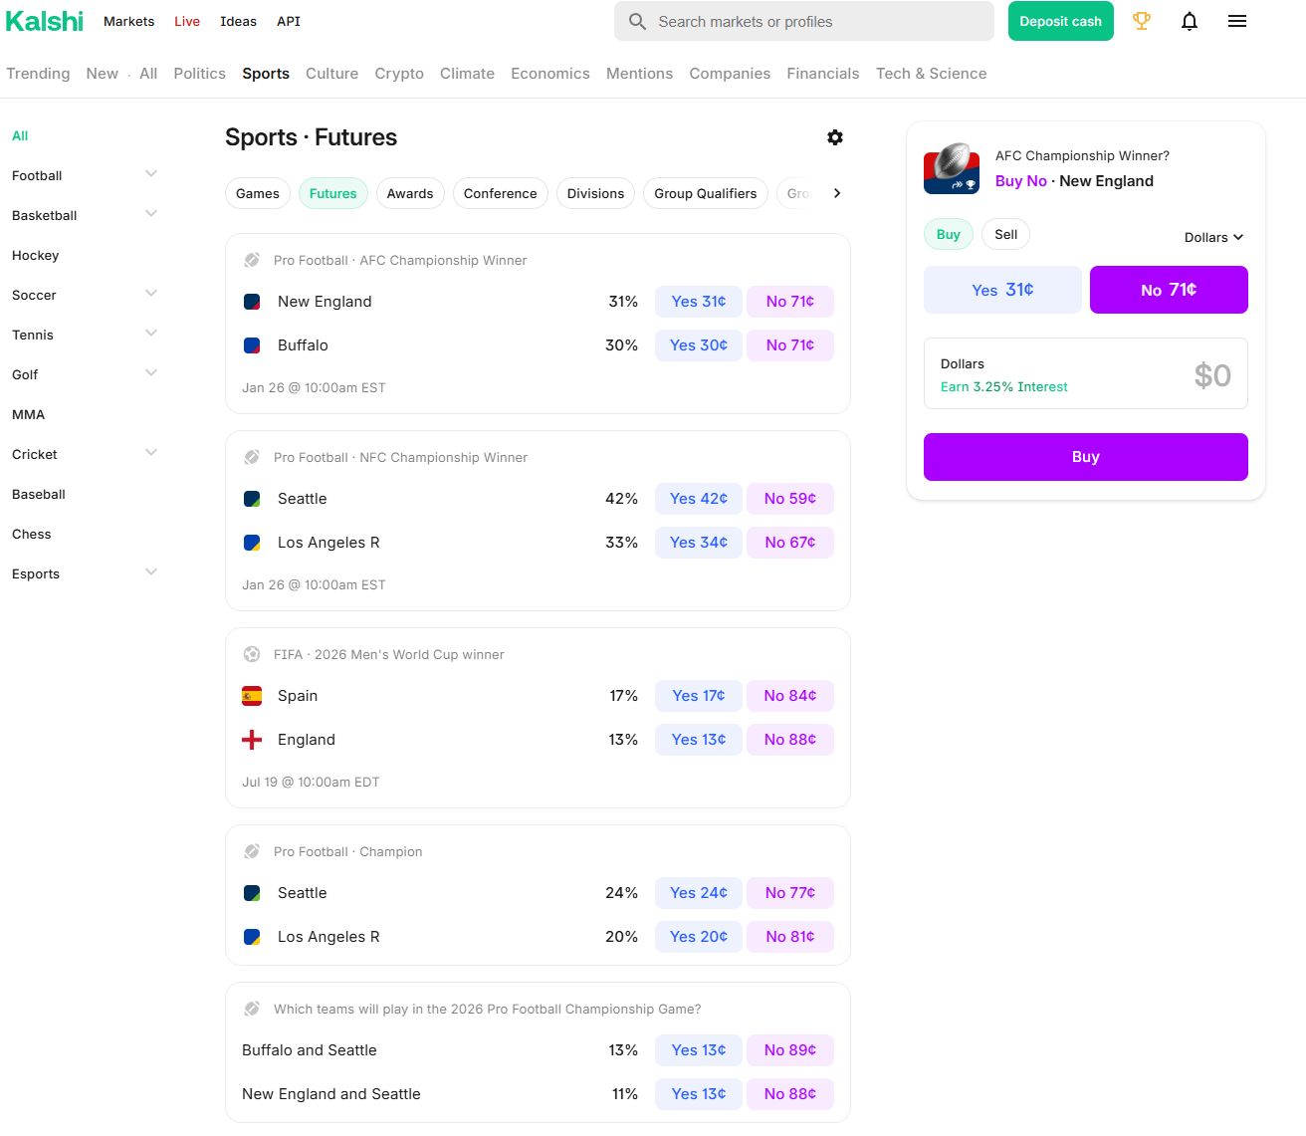Click the Deposit cash button
The width and height of the screenshot is (1306, 1136).
[x=1060, y=21]
